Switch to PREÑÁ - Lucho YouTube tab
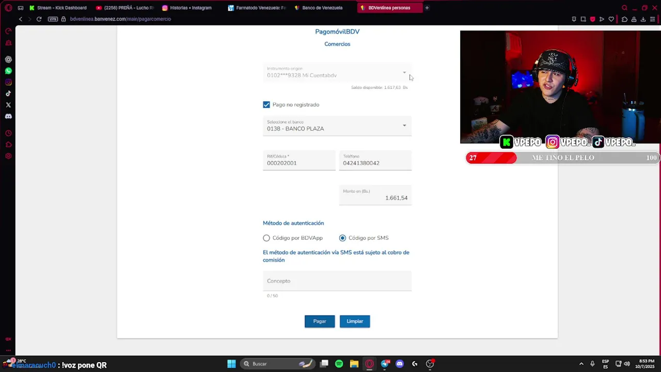 (x=125, y=8)
